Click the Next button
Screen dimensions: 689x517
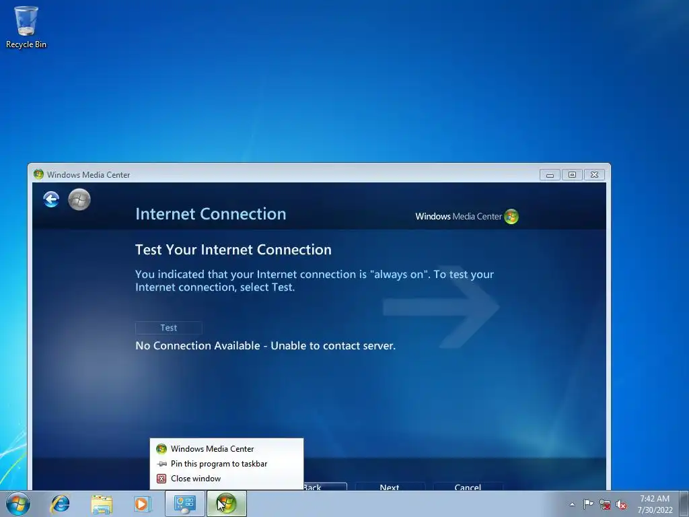tap(390, 486)
